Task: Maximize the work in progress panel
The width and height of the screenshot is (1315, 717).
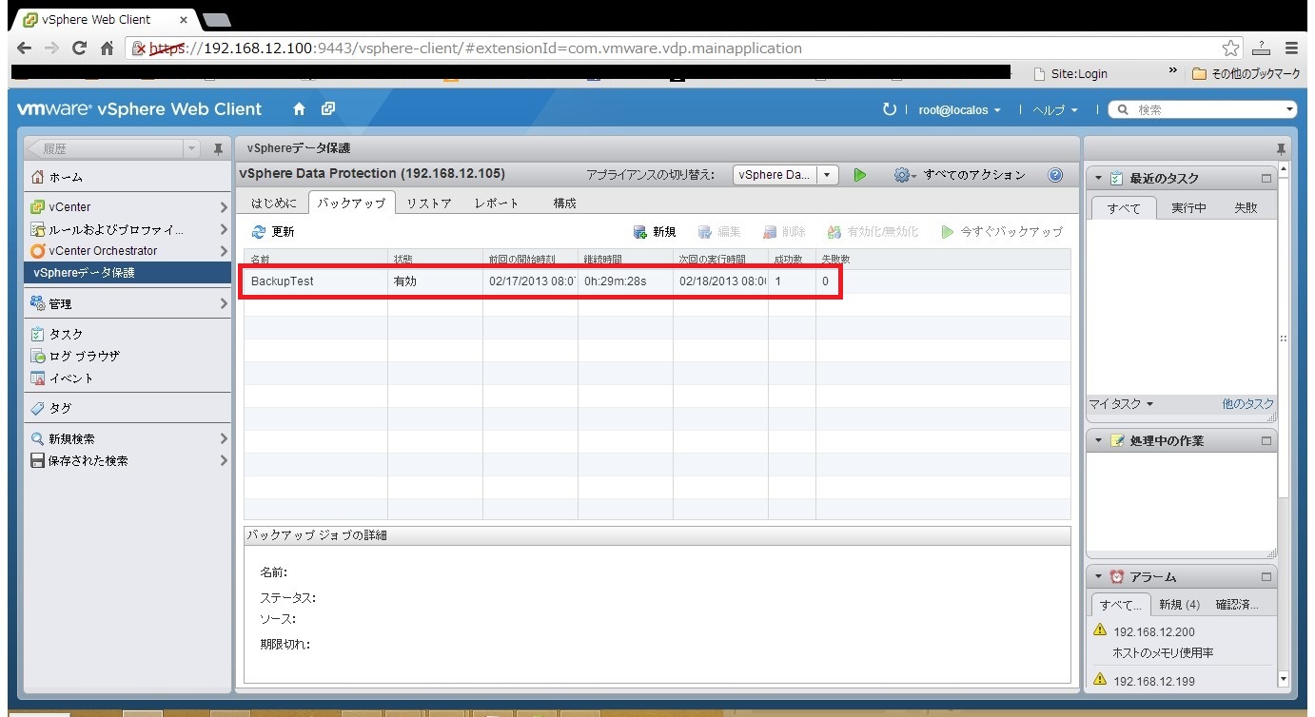Action: (x=1266, y=441)
